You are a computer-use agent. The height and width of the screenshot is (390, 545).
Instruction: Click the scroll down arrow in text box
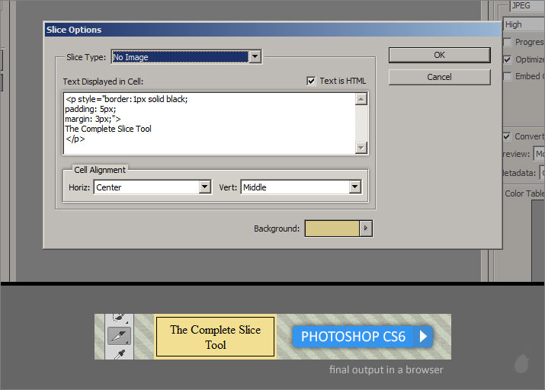click(x=361, y=148)
